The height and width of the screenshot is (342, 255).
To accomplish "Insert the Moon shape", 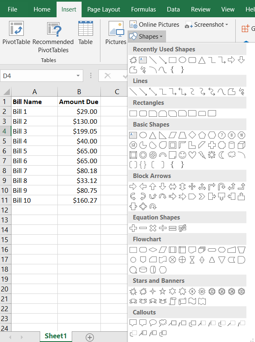I will pos(222,155).
